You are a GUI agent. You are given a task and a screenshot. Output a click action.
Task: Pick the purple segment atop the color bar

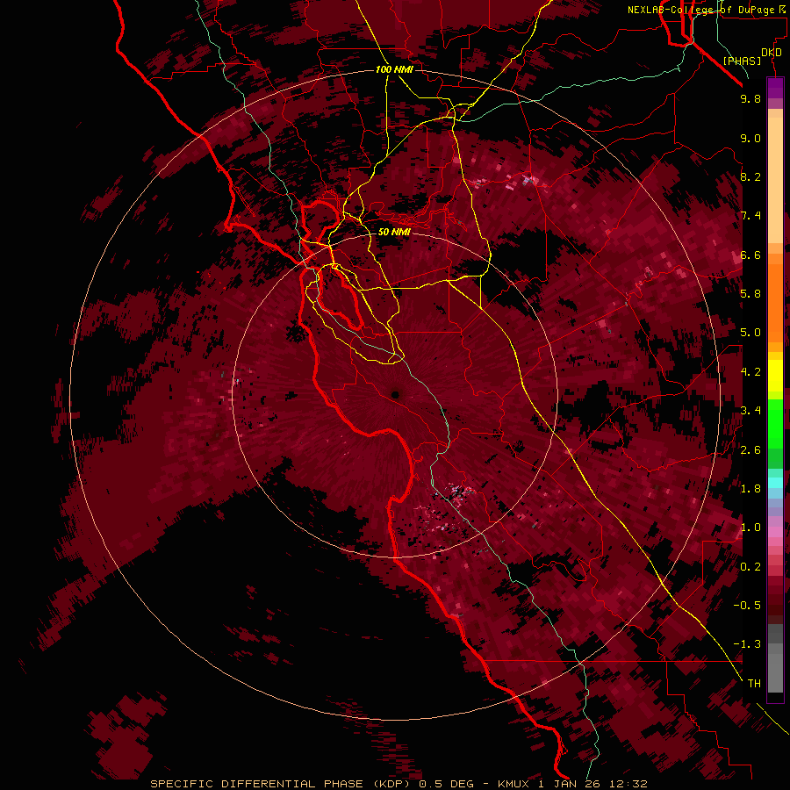tap(775, 88)
